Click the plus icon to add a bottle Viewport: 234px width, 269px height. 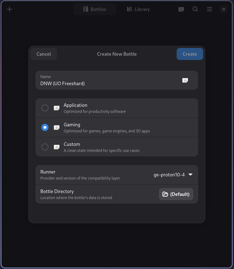(x=10, y=9)
